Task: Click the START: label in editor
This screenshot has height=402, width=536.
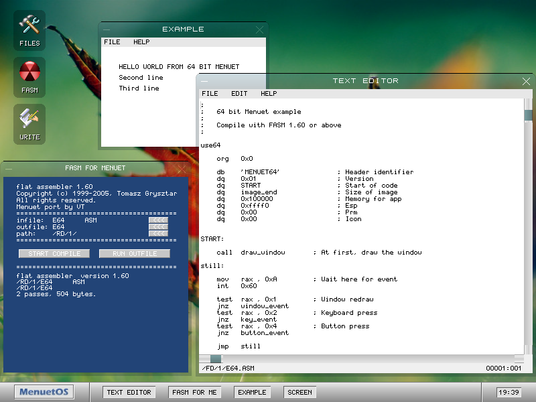Action: (212, 239)
